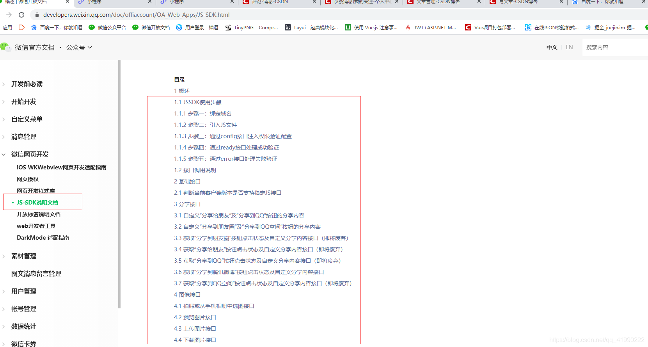Reload the current page

coord(21,15)
